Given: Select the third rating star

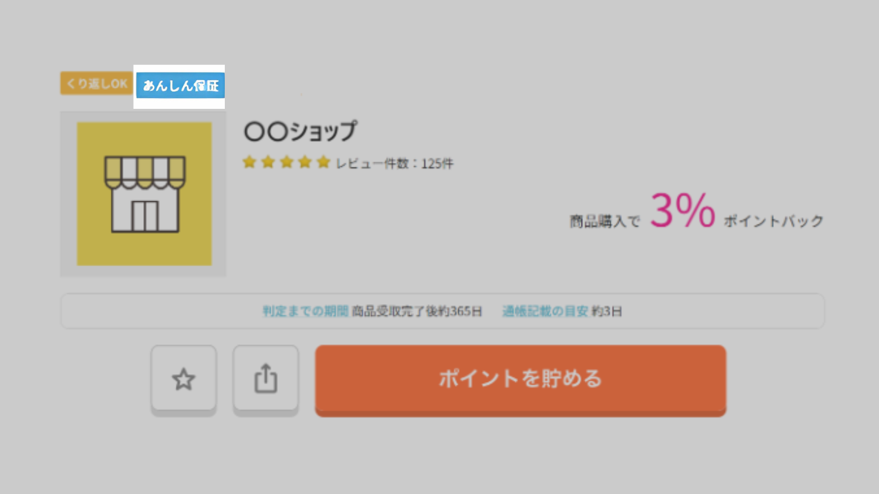Looking at the screenshot, I should click(x=286, y=162).
